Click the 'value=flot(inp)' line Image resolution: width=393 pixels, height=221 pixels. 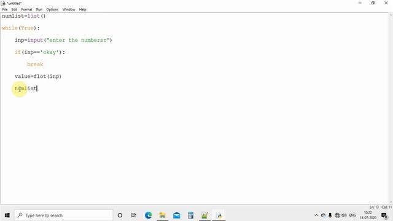pyautogui.click(x=38, y=76)
